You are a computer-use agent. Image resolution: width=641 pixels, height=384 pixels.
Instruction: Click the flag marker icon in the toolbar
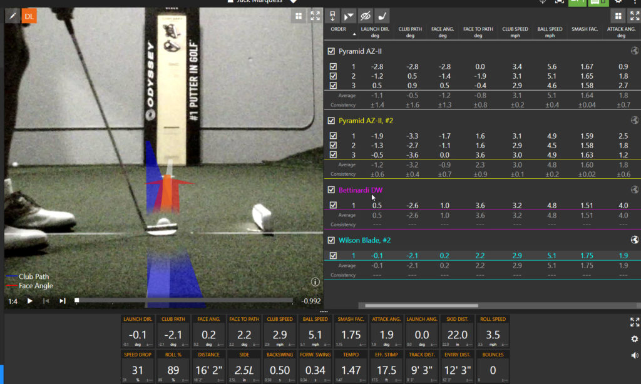(349, 16)
